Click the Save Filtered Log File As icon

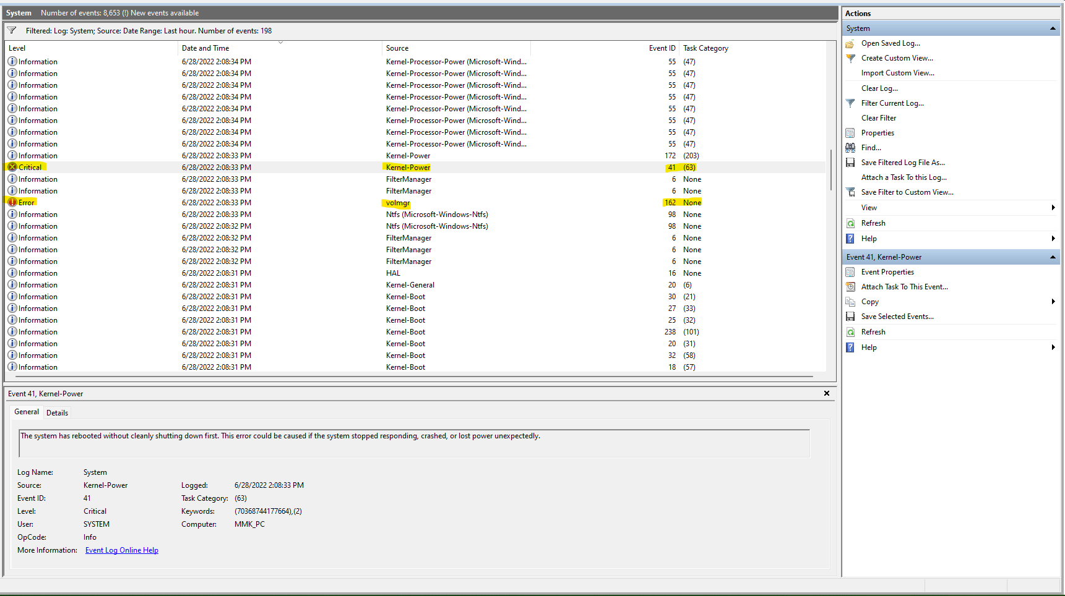point(850,163)
